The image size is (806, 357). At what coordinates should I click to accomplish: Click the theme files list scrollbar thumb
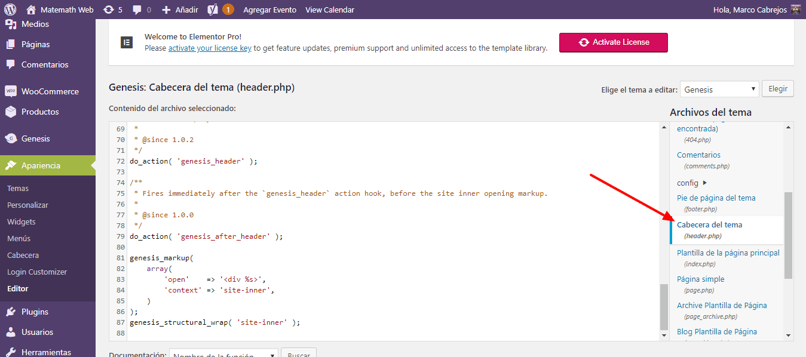[x=789, y=235]
